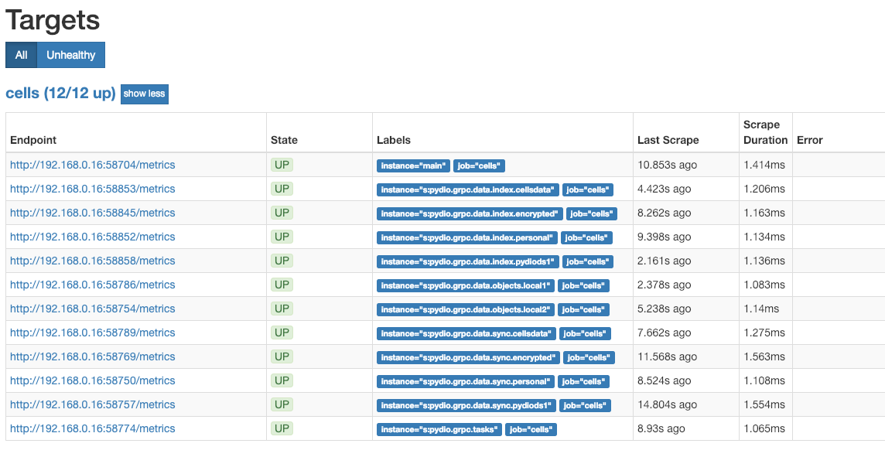Click the instance="main" label badge
885x457 pixels.
[x=413, y=166]
